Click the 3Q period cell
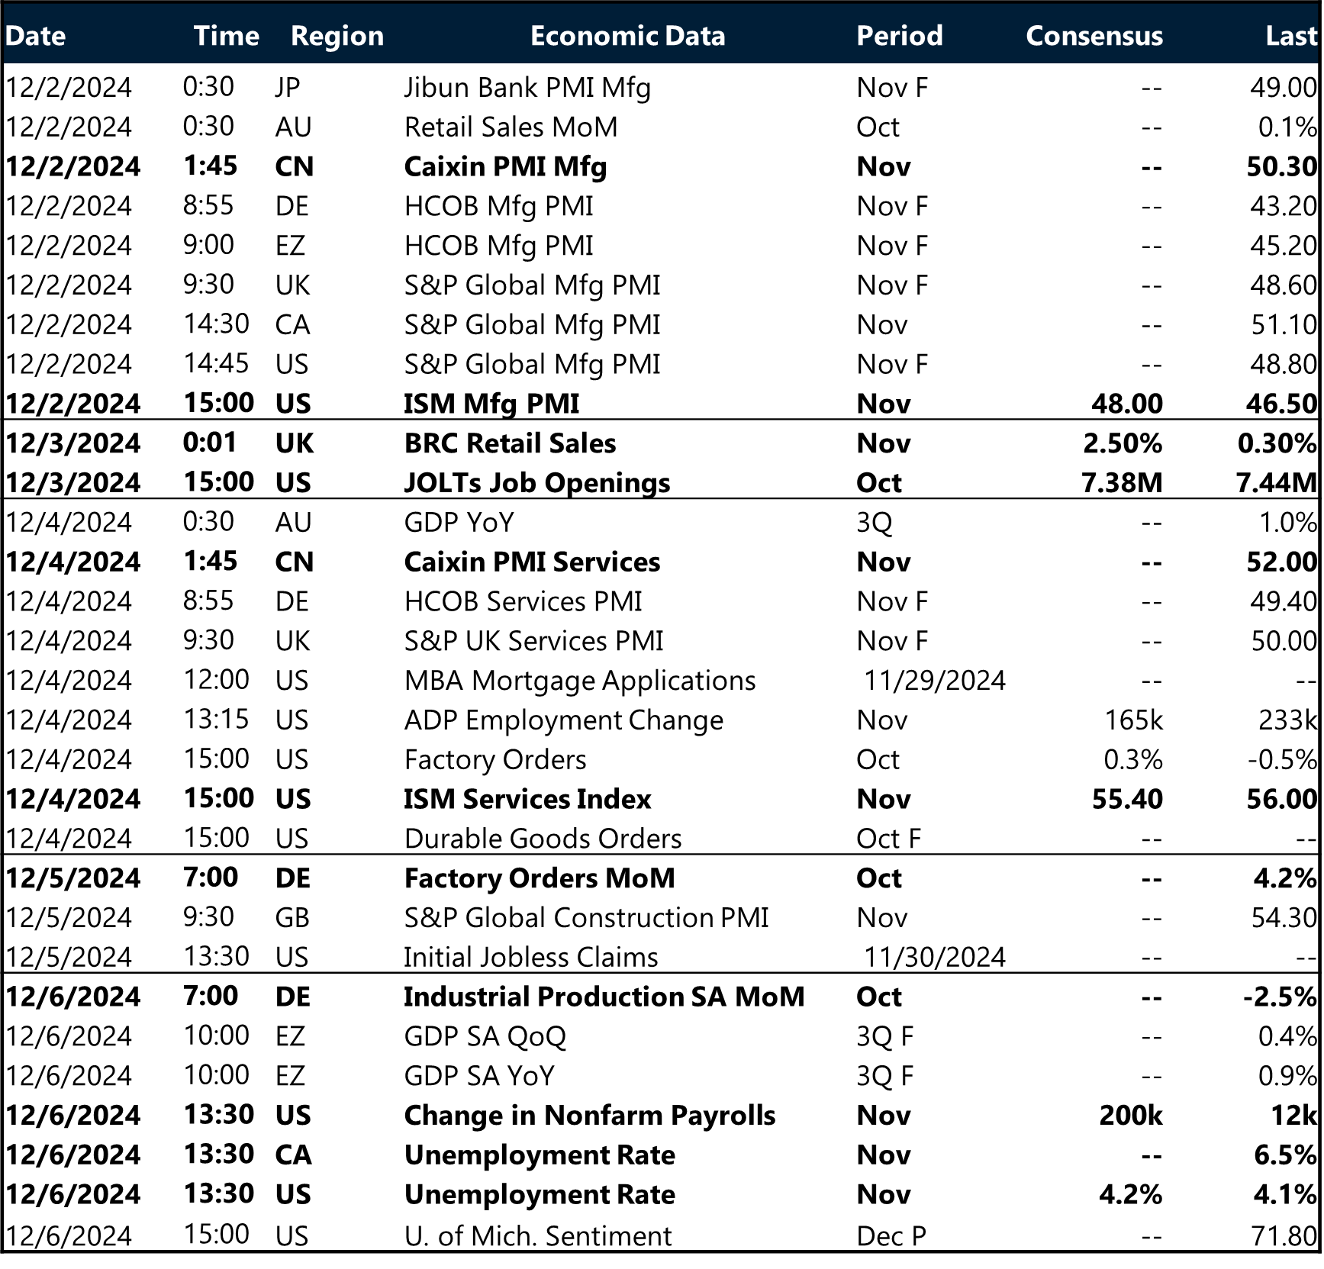The width and height of the screenshot is (1324, 1269). [x=874, y=523]
